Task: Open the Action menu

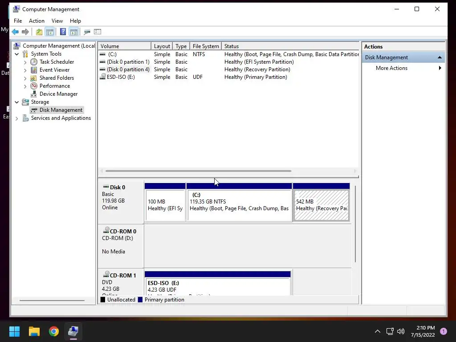Action: (x=37, y=21)
